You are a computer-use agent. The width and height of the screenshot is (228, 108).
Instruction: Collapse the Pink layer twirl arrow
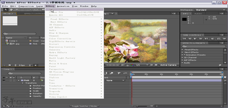click(19, 80)
